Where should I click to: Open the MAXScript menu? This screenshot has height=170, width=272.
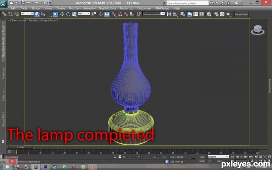pos(162,8)
